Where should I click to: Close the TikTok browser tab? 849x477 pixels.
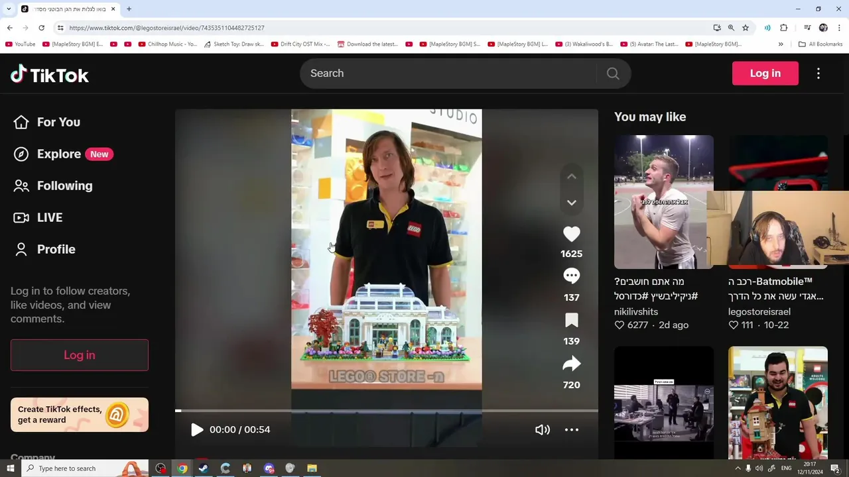(113, 9)
